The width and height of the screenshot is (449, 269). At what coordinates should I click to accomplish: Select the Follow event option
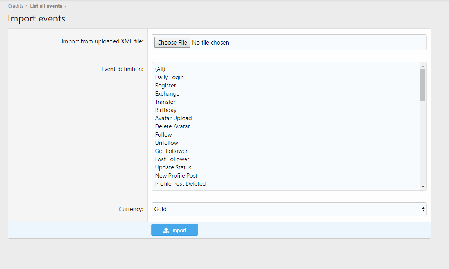(x=163, y=135)
